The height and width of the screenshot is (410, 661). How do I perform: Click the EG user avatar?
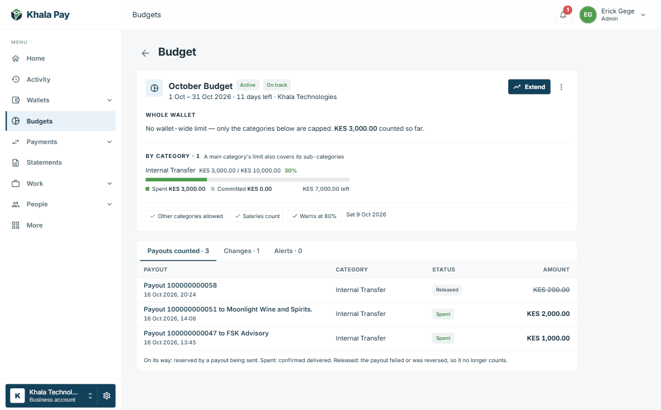587,14
